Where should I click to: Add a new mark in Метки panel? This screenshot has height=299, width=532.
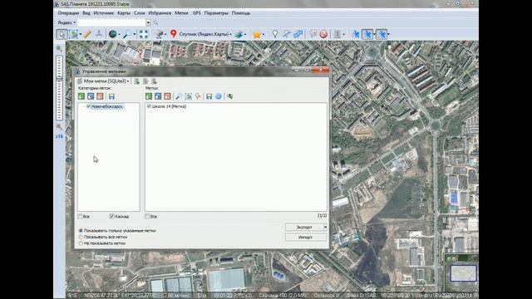pos(149,96)
